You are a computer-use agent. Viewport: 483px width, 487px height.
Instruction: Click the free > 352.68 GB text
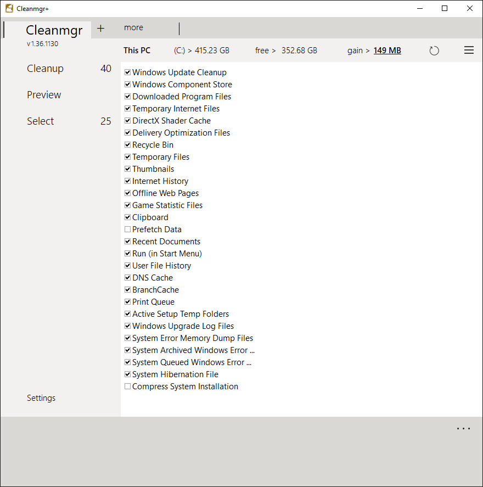[x=286, y=51]
